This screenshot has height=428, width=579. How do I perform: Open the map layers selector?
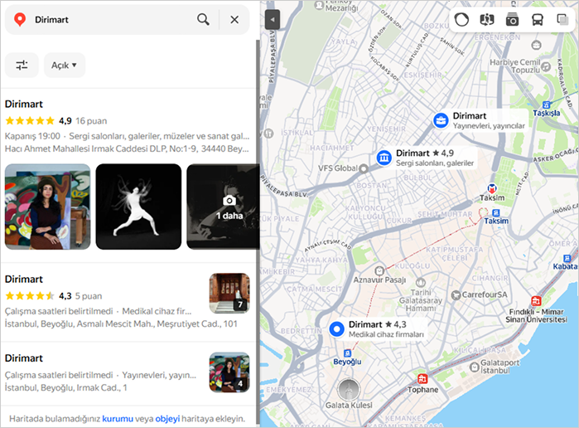[x=562, y=19]
